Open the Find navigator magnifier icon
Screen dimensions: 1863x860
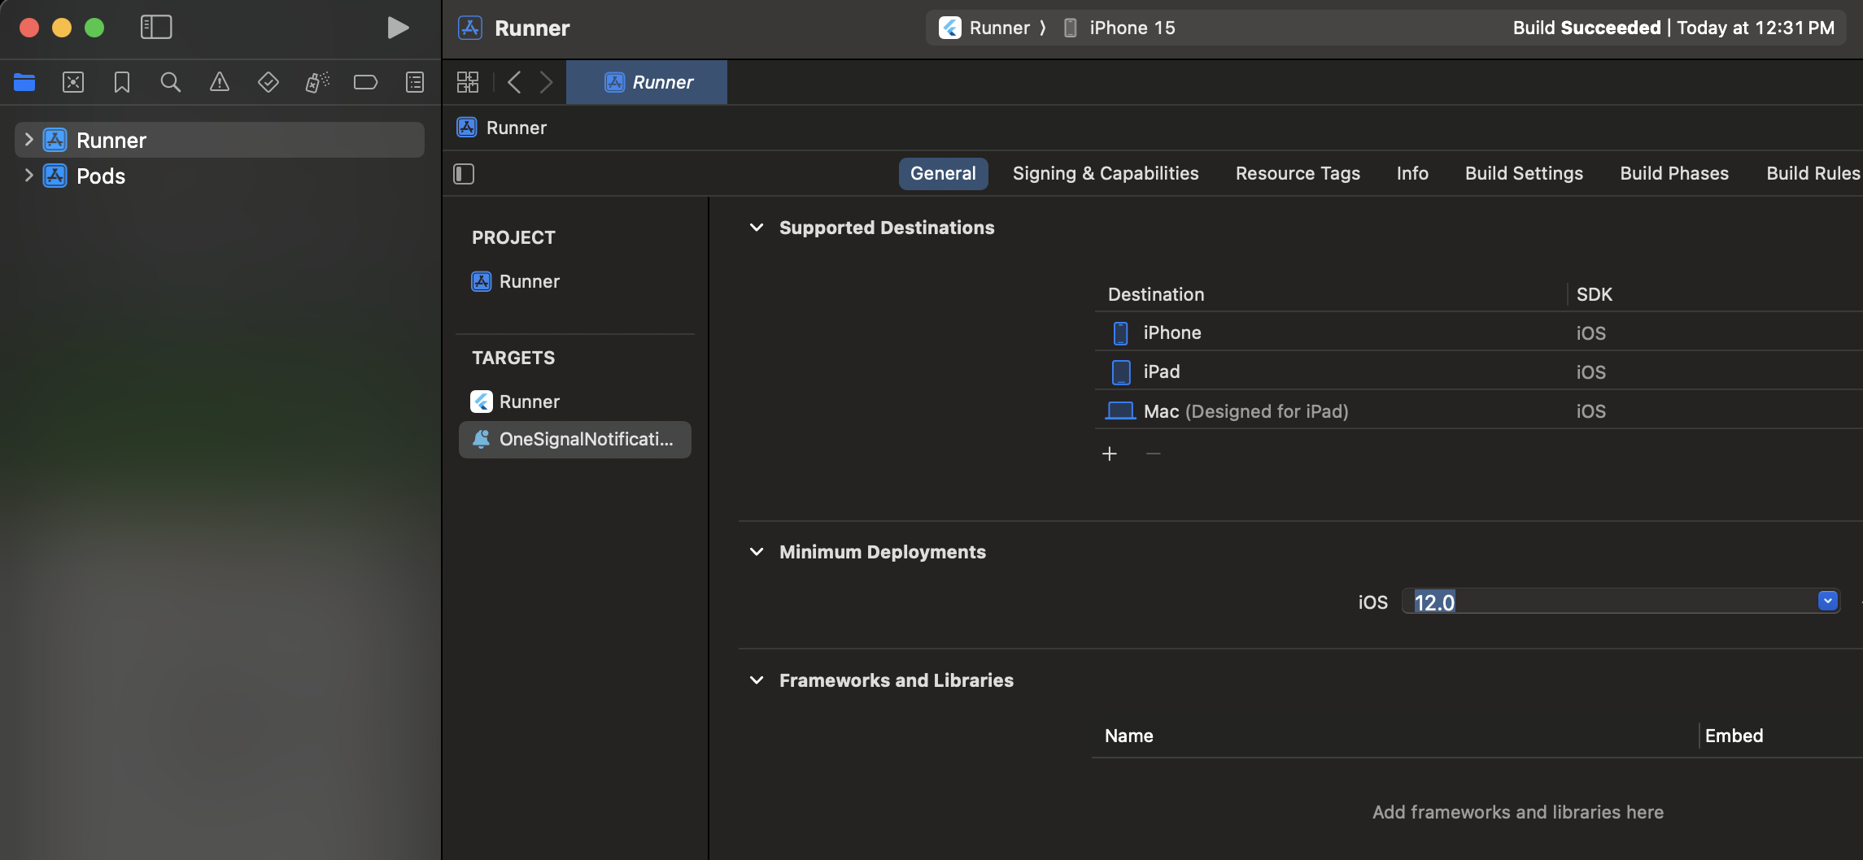click(171, 82)
